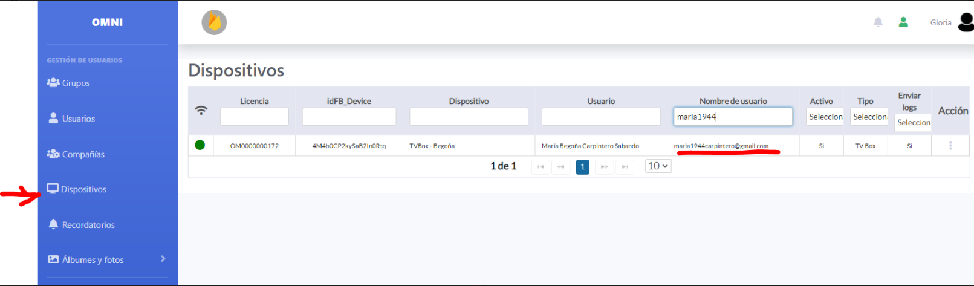Navigate to Usuarios in sidebar

[78, 119]
